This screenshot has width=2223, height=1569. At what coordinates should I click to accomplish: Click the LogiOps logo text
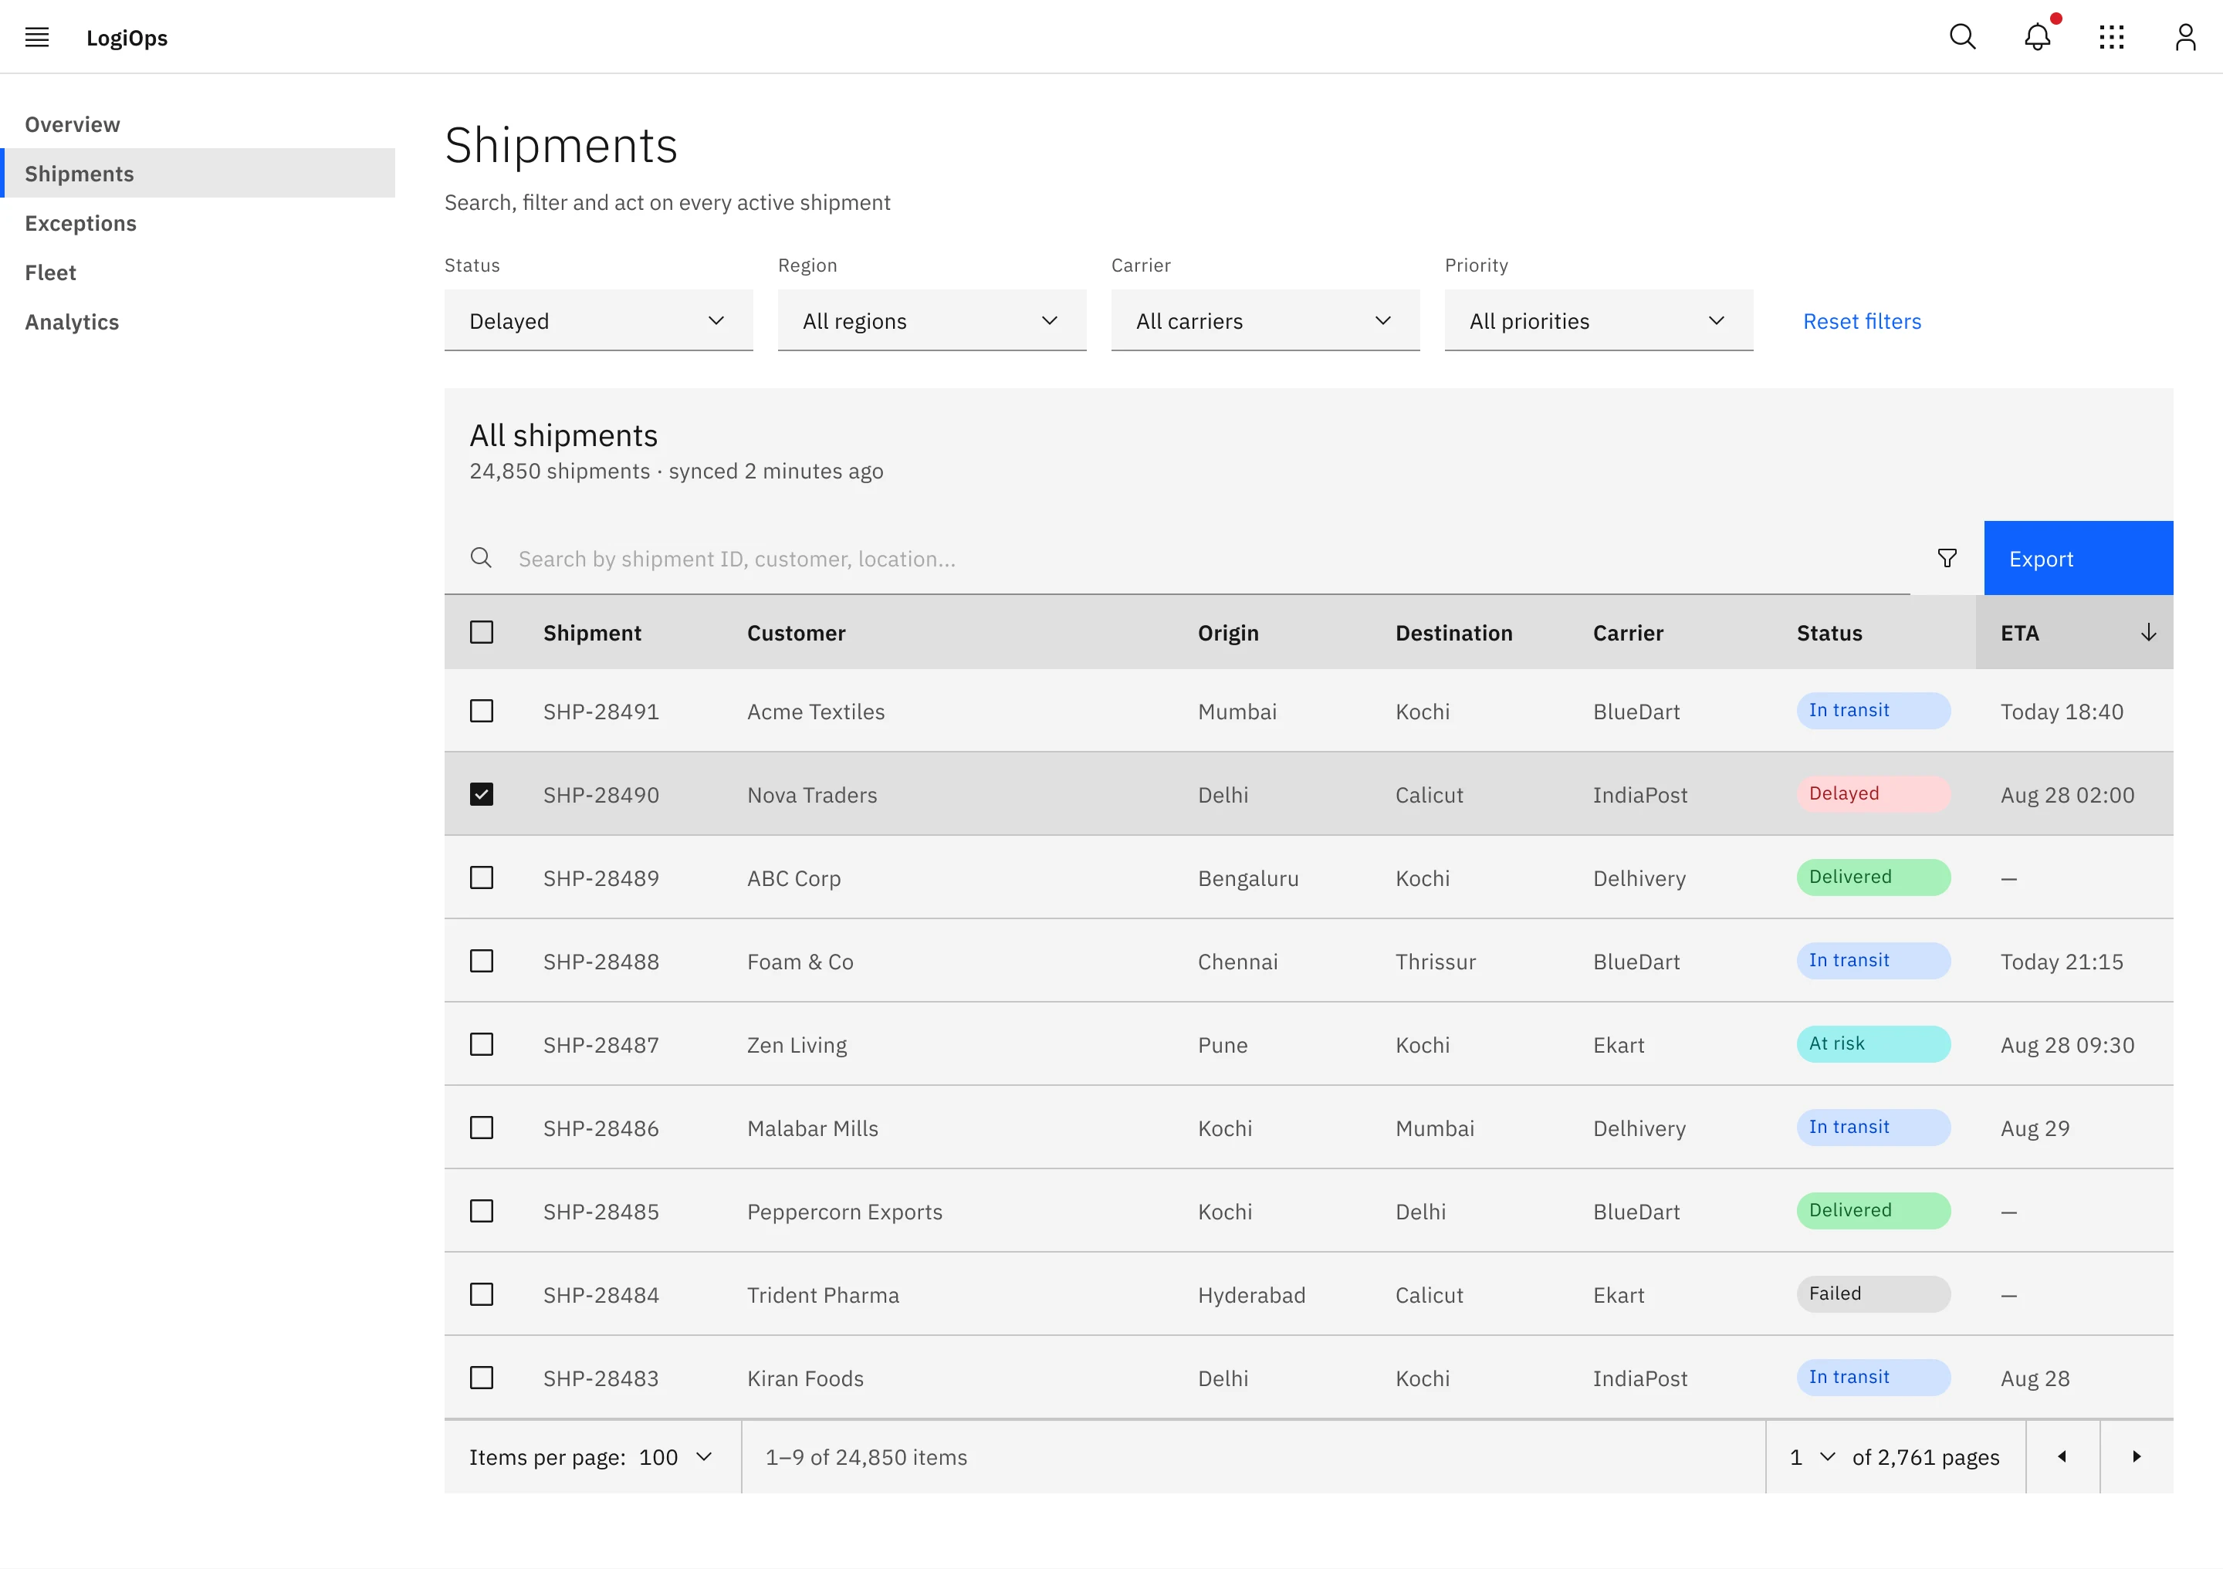point(127,38)
